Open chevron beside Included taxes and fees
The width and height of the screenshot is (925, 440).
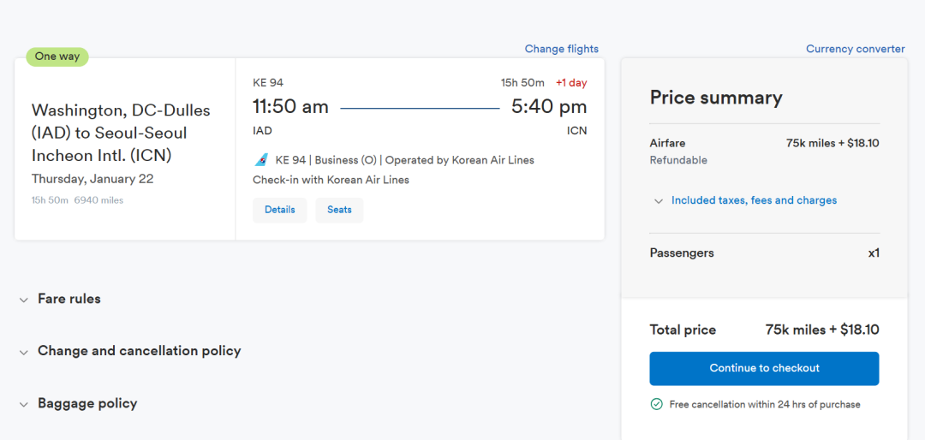click(659, 201)
